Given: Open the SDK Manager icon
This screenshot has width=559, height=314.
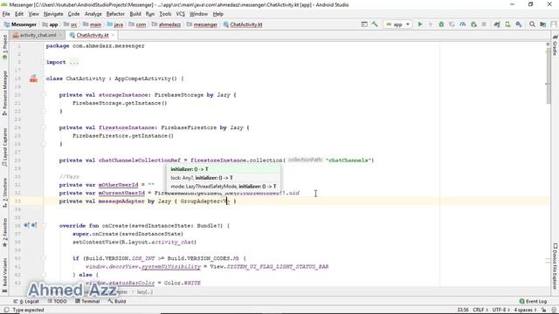Looking at the screenshot, I should 519,24.
